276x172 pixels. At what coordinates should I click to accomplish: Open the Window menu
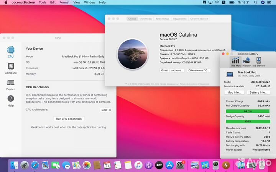(x=90, y=2)
